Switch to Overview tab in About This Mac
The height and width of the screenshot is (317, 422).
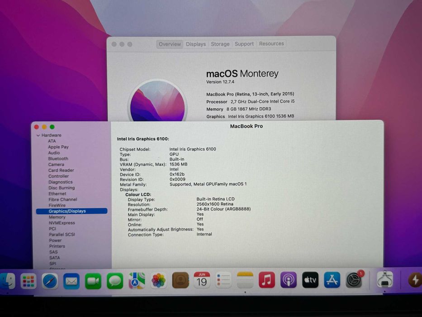(x=170, y=44)
